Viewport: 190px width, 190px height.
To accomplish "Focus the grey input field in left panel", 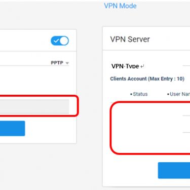I will click(x=34, y=106).
